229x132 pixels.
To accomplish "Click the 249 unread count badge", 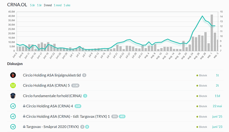I will coord(78,106).
